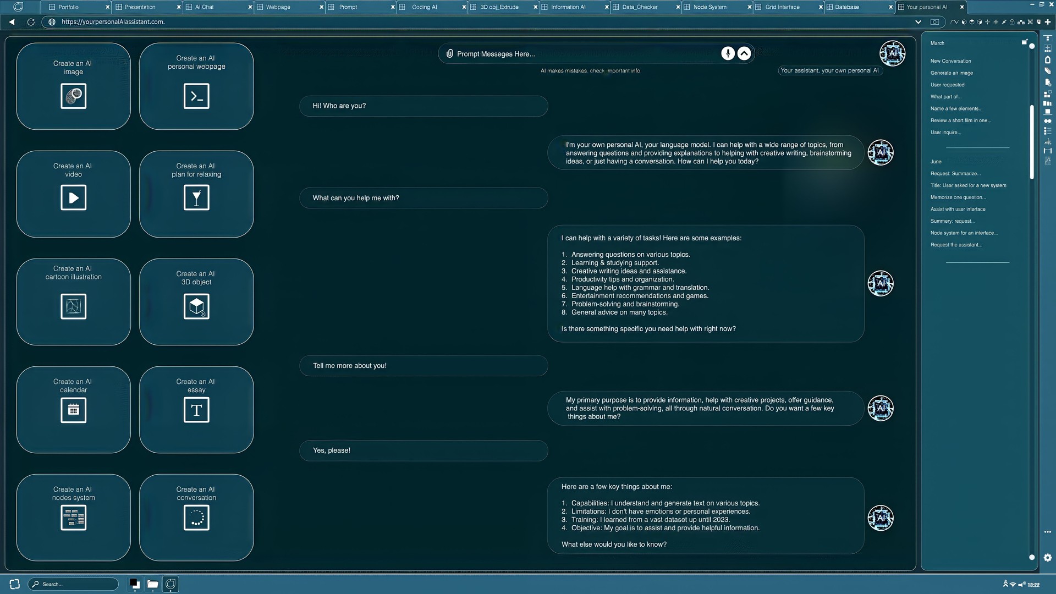Viewport: 1056px width, 594px height.
Task: Select the 3D cube icon on the top toolbar
Action: click(964, 22)
